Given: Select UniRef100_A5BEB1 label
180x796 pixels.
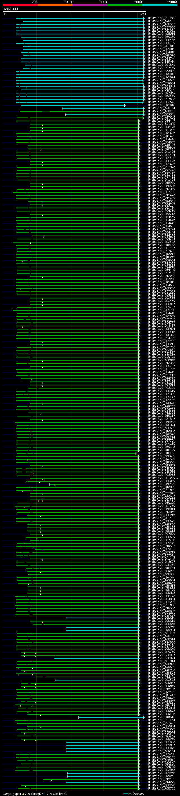Looking at the screenshot, I should [x=161, y=111].
